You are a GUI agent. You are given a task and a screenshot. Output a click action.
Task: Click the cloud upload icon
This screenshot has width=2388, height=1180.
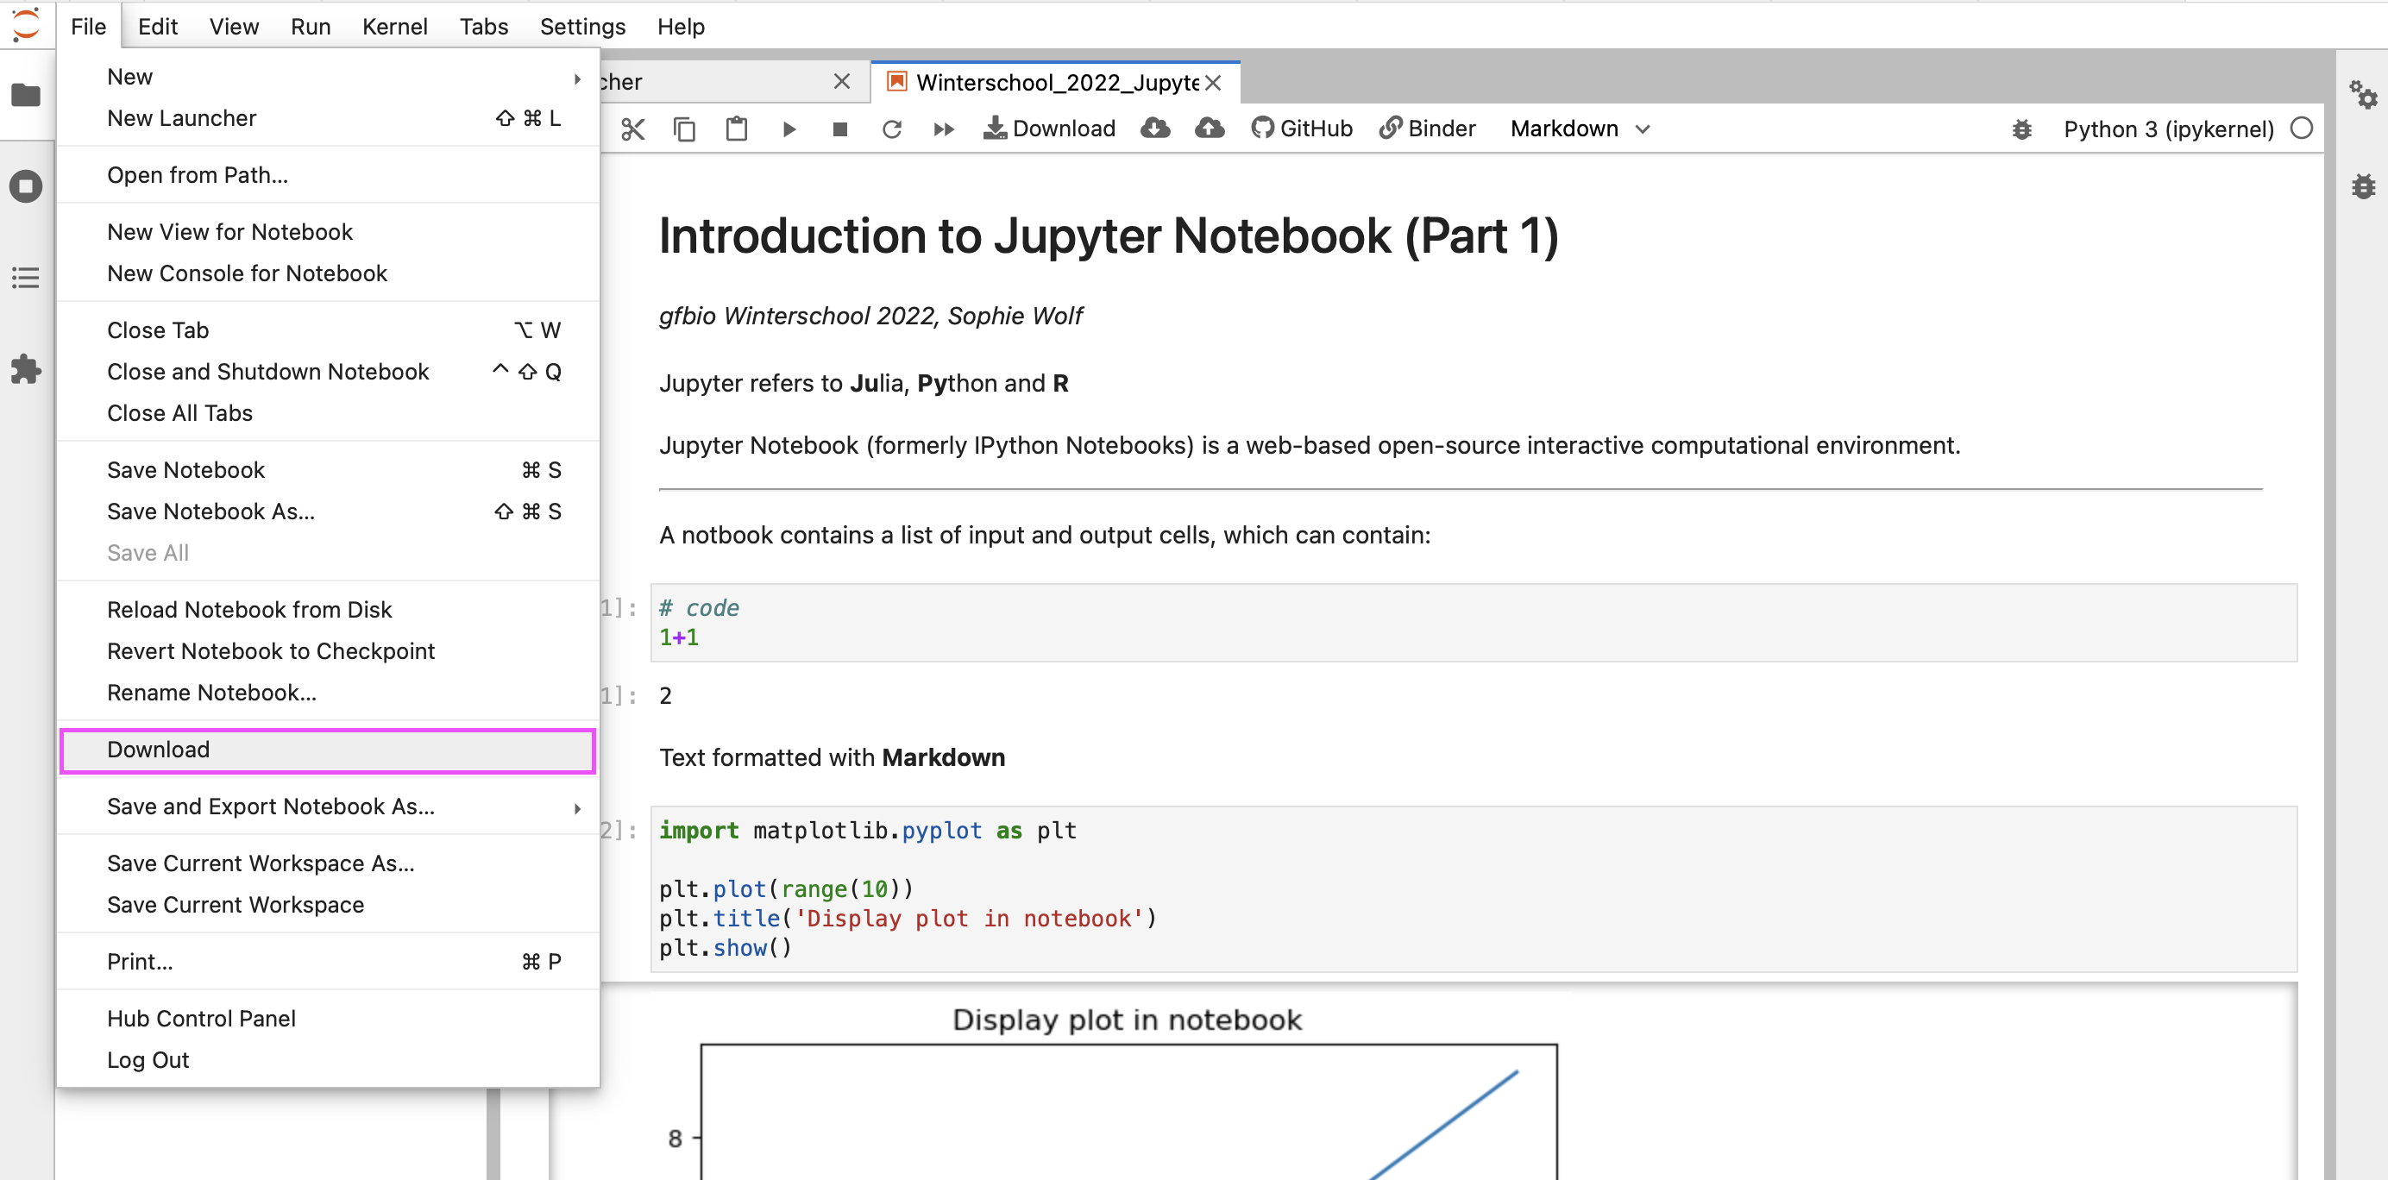point(1209,128)
